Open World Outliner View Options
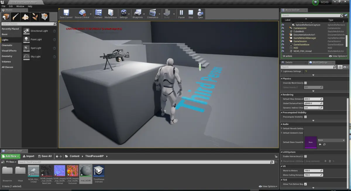This screenshot has width=351, height=191. point(338,56)
